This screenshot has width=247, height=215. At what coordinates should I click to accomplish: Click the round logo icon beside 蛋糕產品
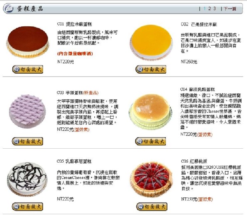pos(9,8)
